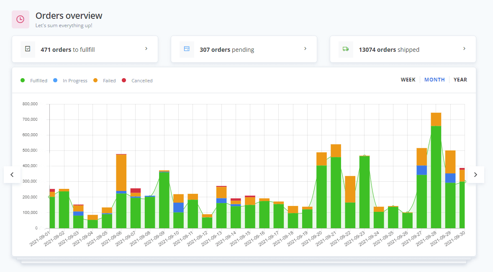This screenshot has width=493, height=272.
Task: Click the 2021-09-01 x-axis date label
Action: point(40,239)
